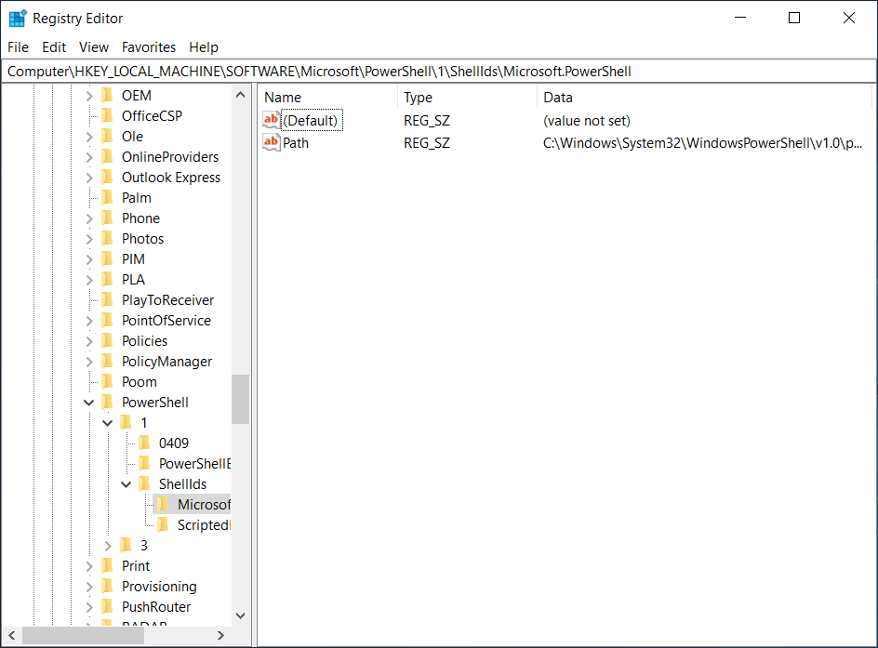
Task: Select the PowerShellEngine key label
Action: point(194,463)
